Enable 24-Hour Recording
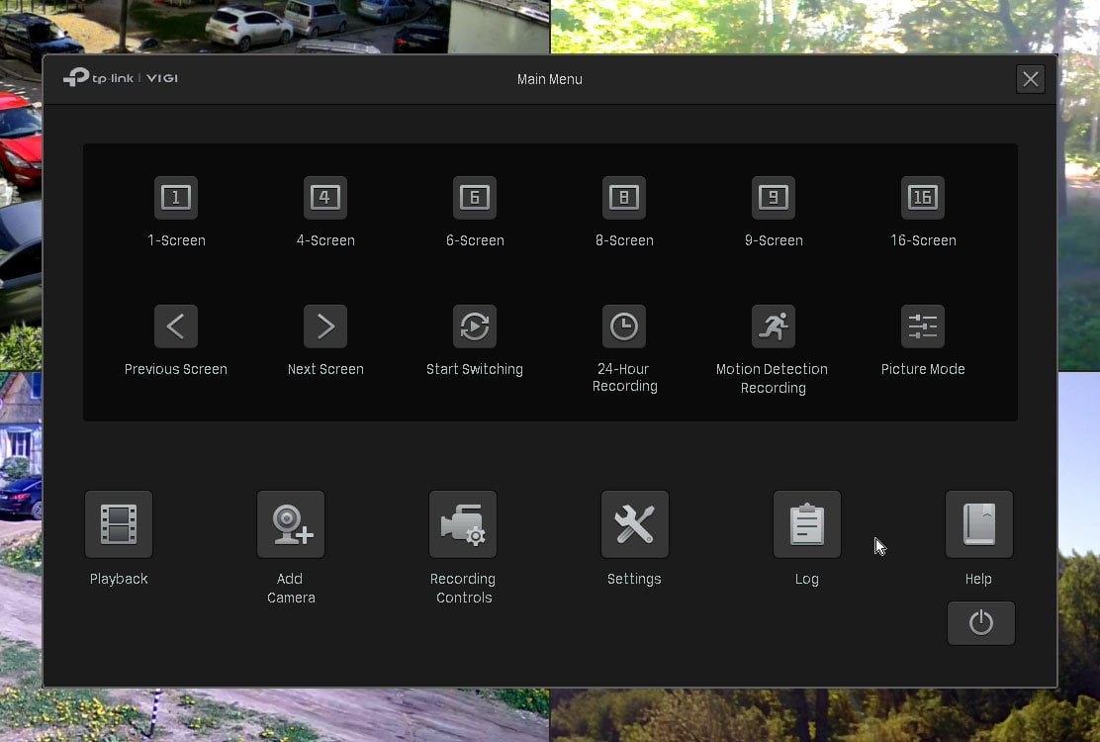1100x742 pixels. pos(623,326)
